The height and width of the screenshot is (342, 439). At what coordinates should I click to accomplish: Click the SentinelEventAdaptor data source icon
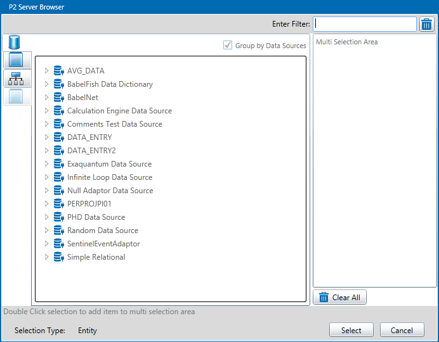59,244
